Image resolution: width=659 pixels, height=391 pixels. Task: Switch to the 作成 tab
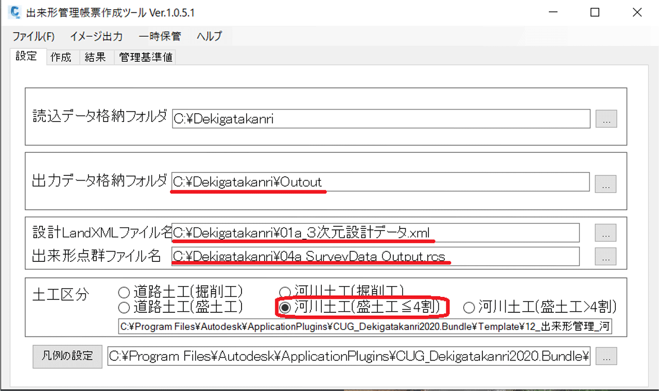(61, 57)
